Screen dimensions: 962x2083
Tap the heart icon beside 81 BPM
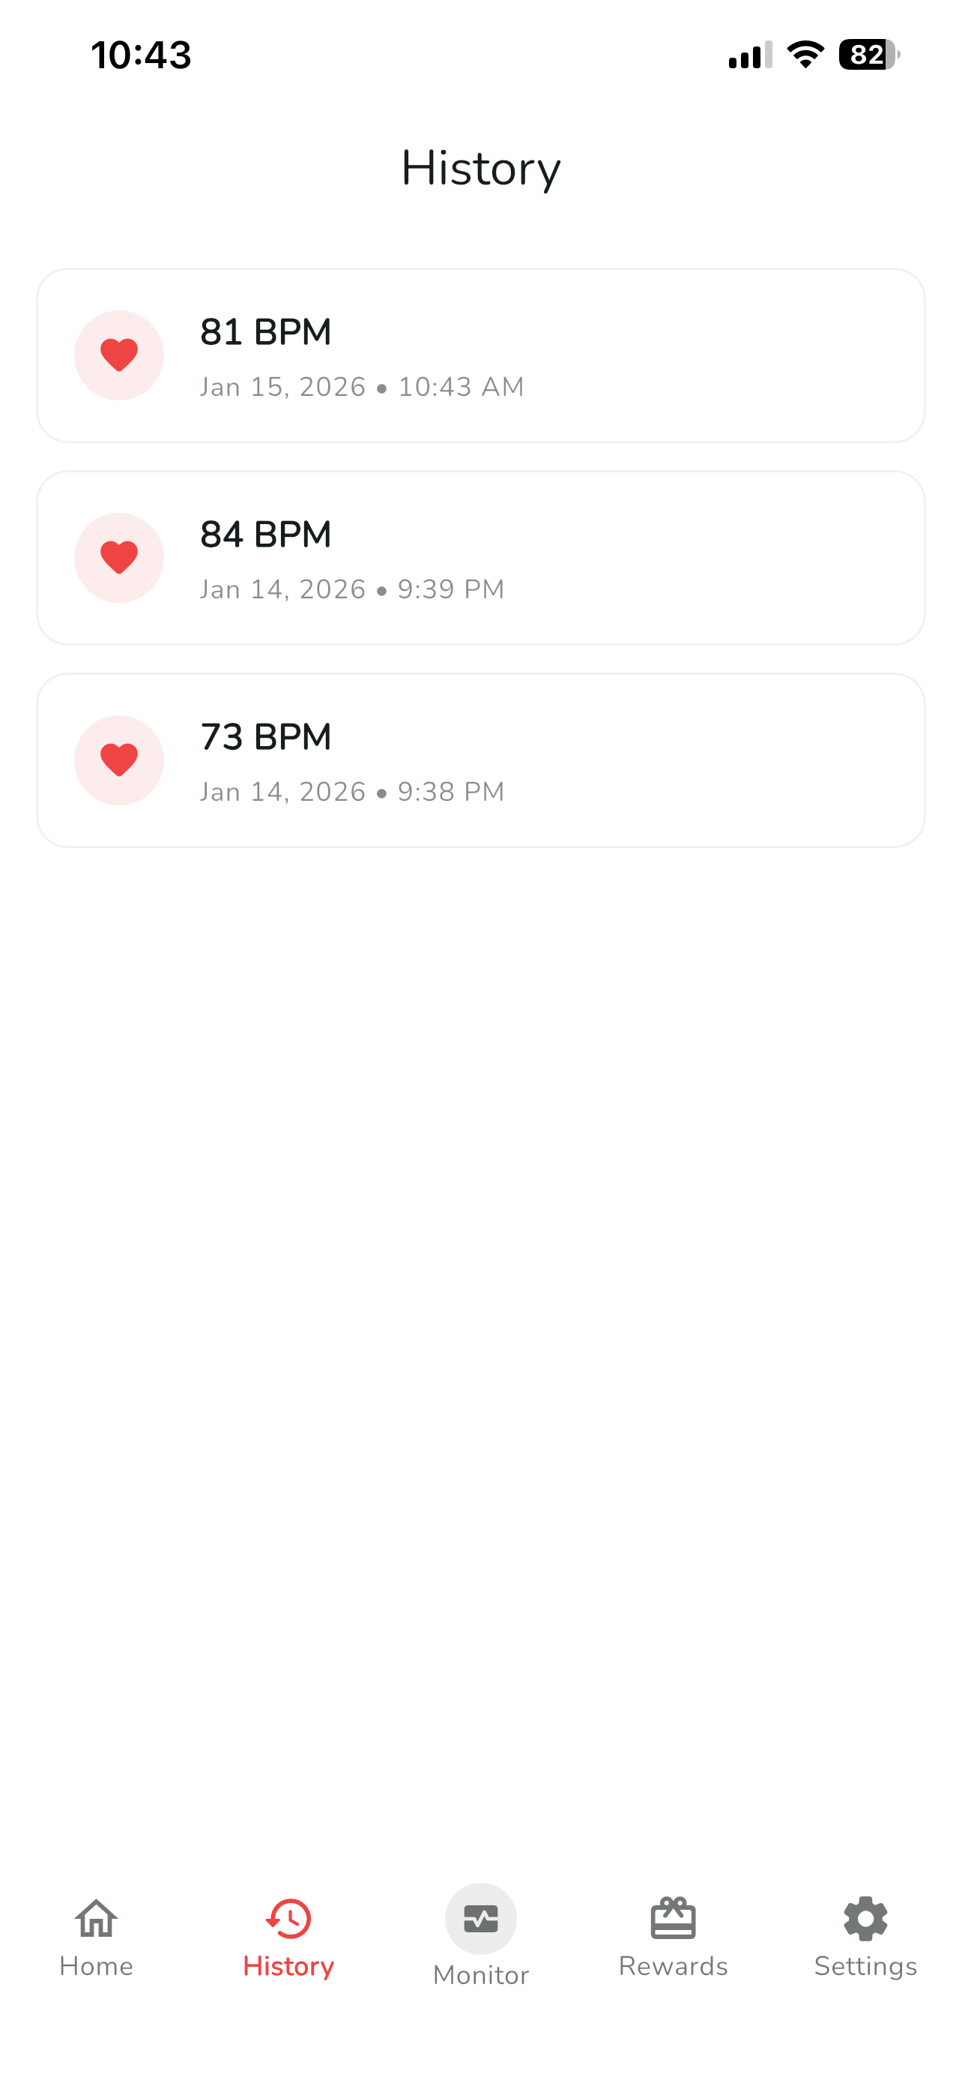coord(118,355)
